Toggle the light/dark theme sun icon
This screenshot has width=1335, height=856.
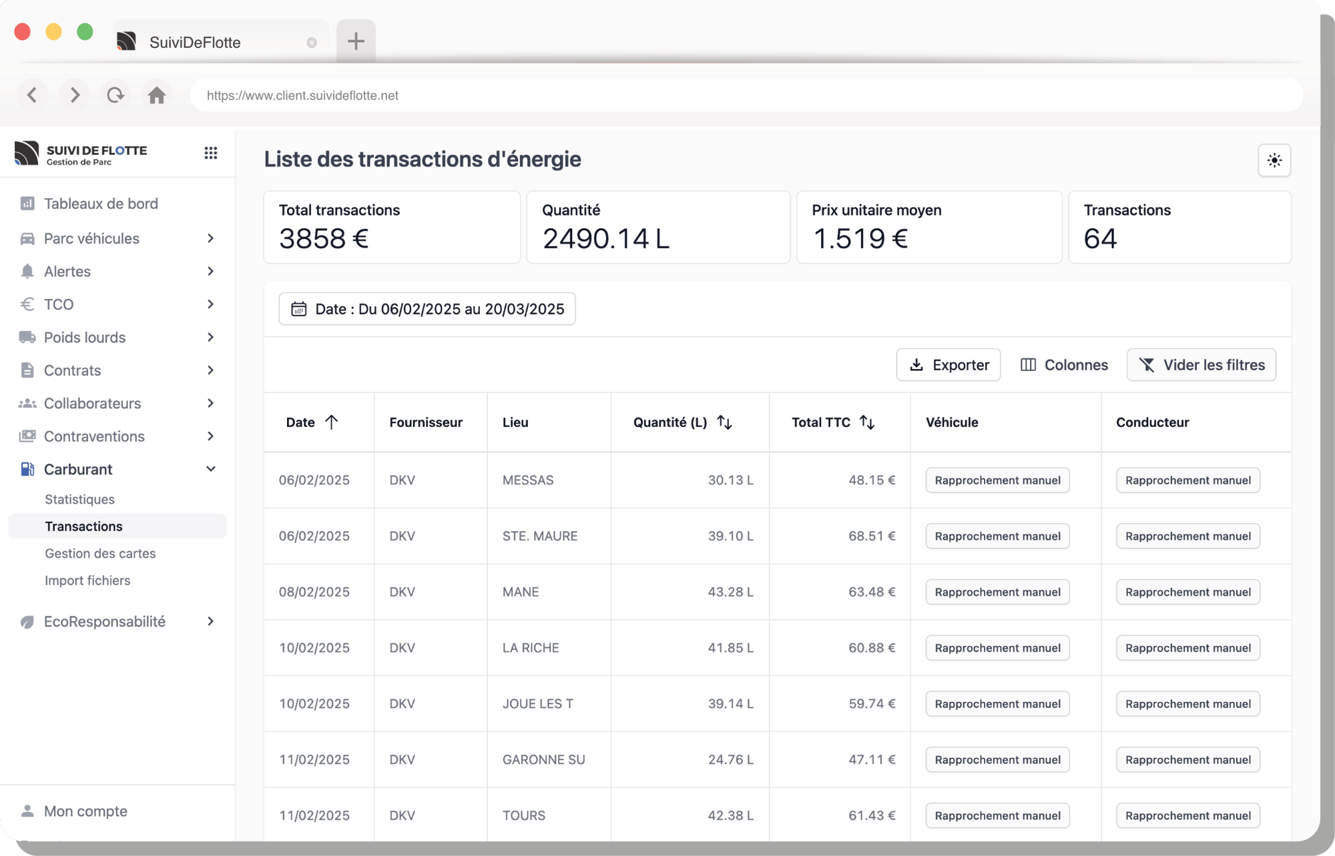pyautogui.click(x=1274, y=160)
